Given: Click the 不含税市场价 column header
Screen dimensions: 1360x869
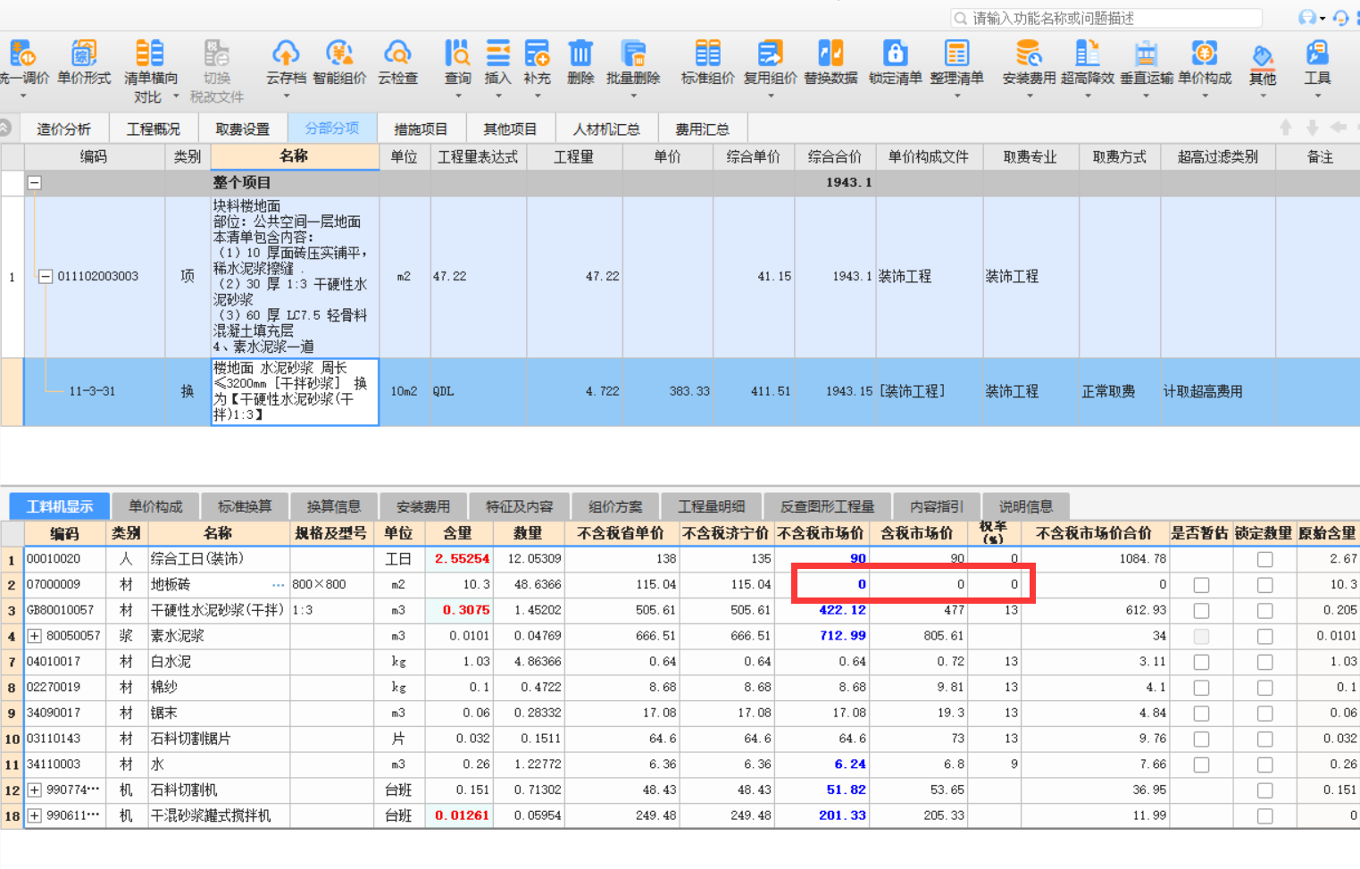Looking at the screenshot, I should tap(820, 533).
